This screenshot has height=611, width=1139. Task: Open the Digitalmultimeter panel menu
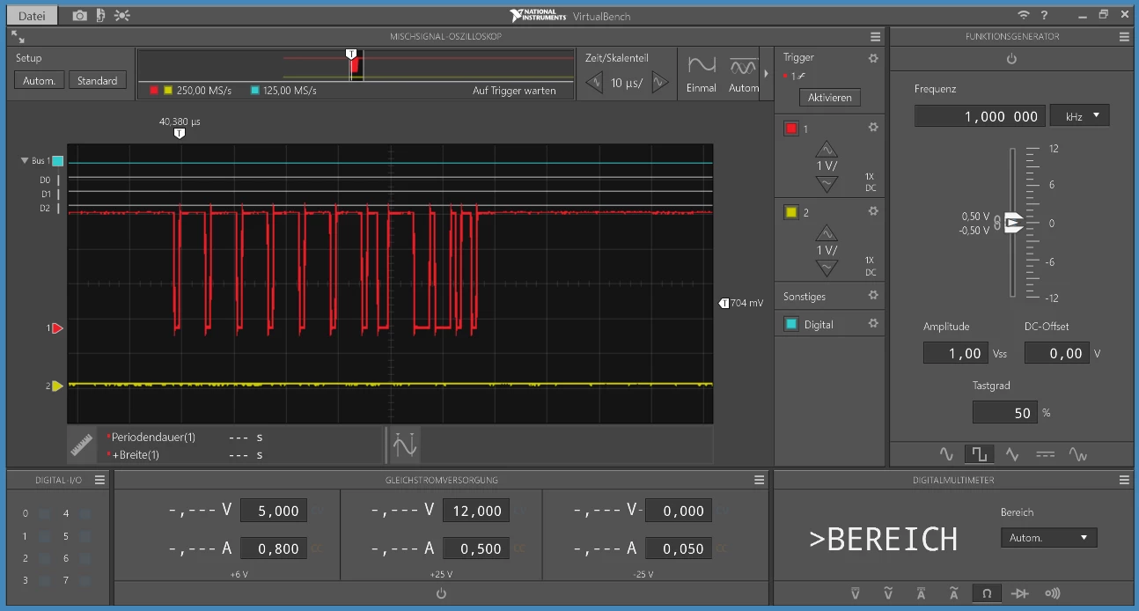(1124, 480)
